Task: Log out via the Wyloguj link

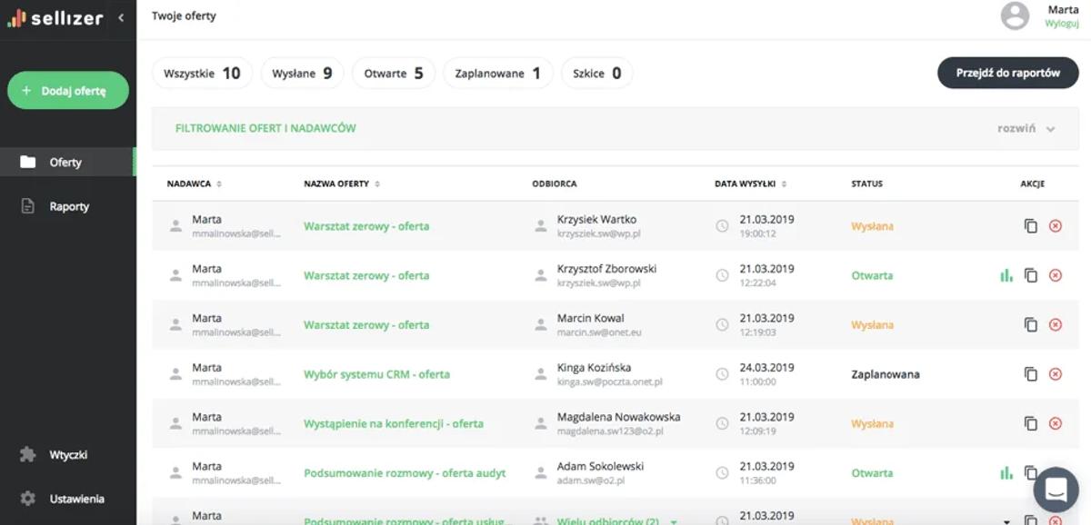Action: pos(1061,24)
